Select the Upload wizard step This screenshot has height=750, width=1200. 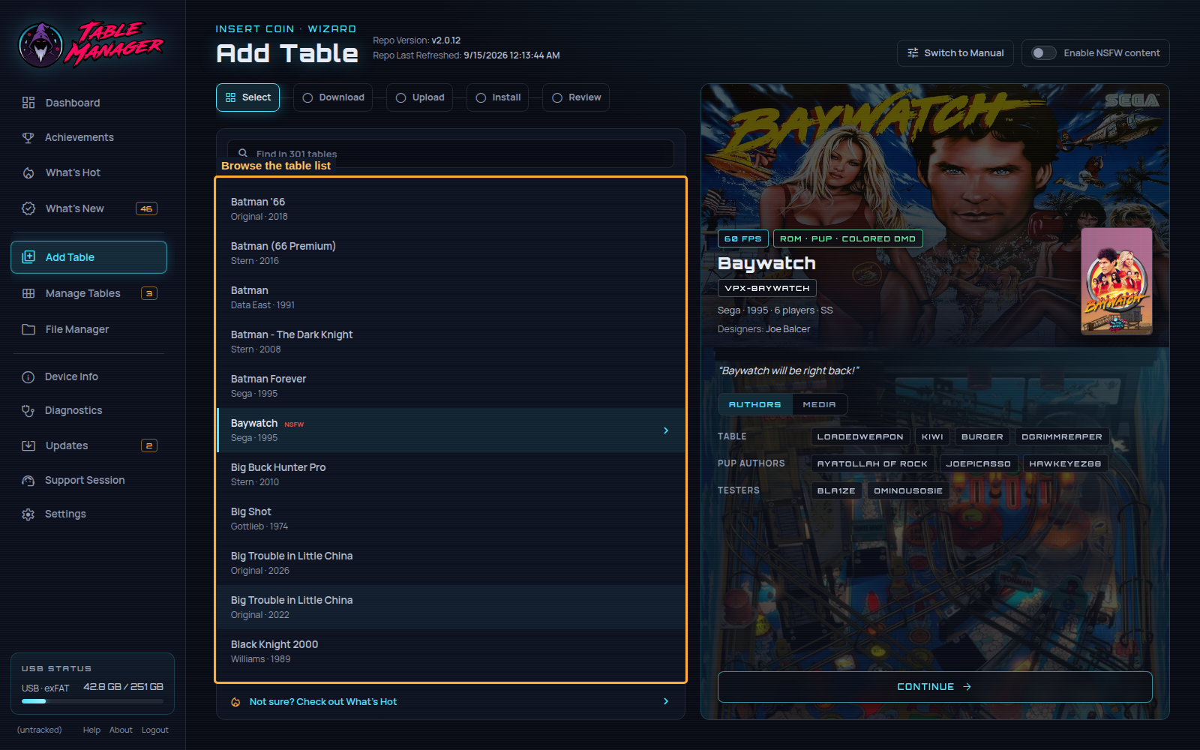[x=419, y=97]
